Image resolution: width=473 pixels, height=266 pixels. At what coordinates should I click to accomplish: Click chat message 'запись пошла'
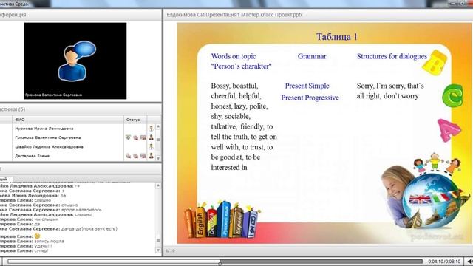(50, 241)
